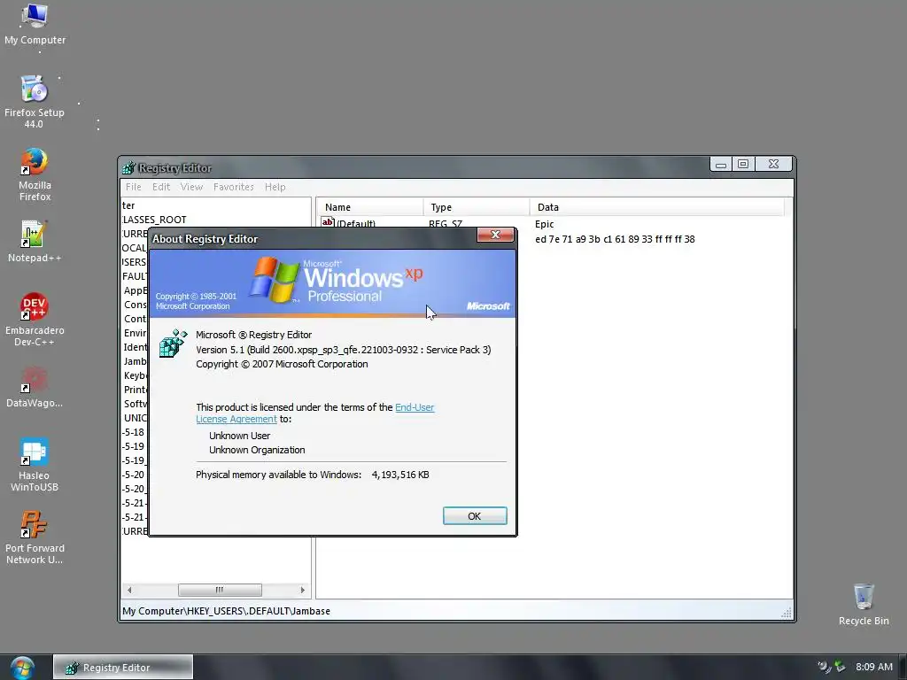The width and height of the screenshot is (907, 680).
Task: Launch Embarcadero Dev-C++ shortcut
Action: tap(35, 319)
